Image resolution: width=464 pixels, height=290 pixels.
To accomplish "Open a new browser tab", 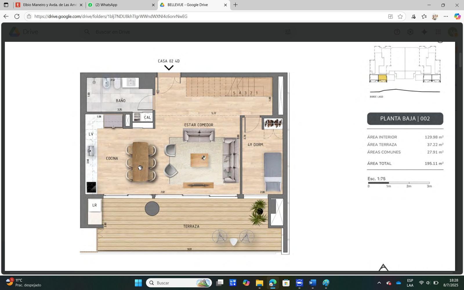I will coord(235,5).
